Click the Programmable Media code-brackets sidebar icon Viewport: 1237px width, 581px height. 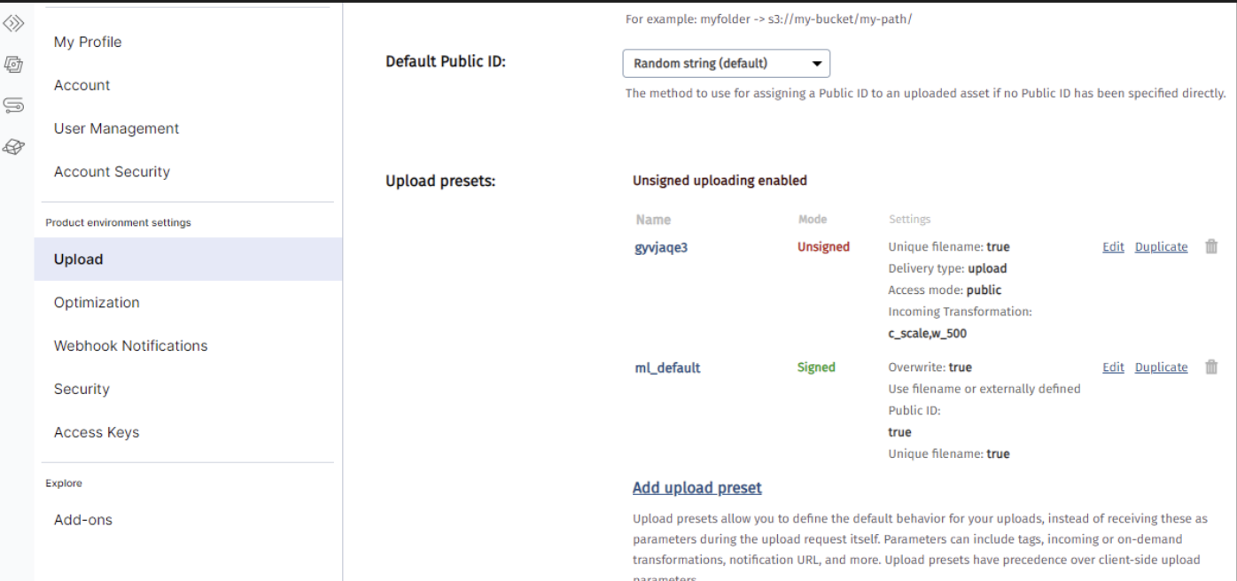click(x=13, y=24)
